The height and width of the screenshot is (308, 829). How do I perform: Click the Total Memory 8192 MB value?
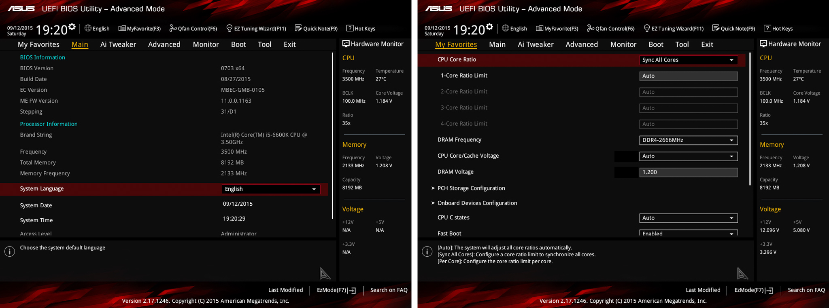click(x=232, y=162)
